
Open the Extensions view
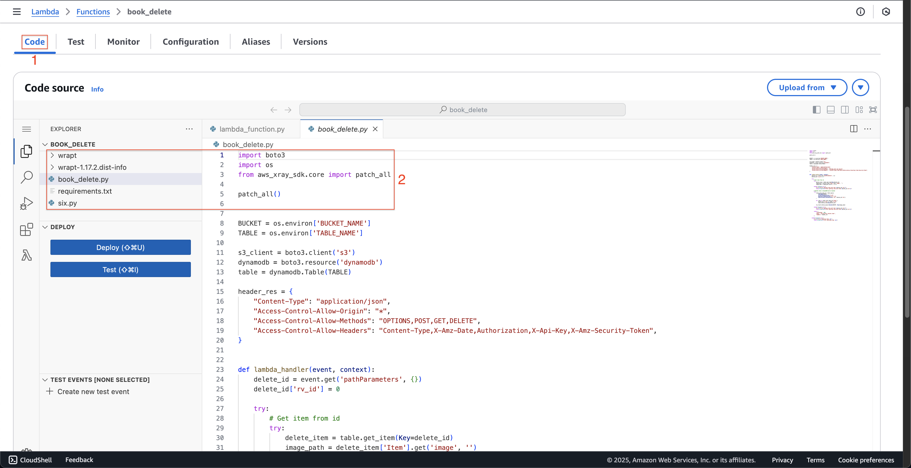coord(27,229)
